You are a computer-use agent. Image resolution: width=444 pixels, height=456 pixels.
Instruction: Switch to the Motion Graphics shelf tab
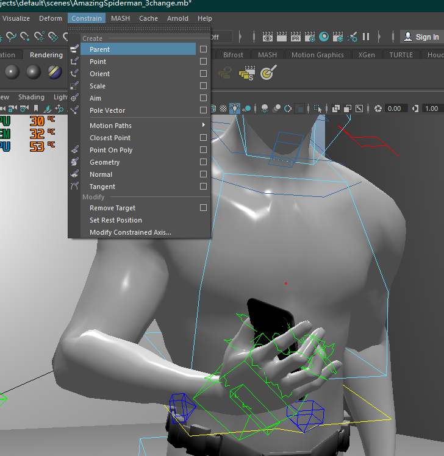pos(317,55)
